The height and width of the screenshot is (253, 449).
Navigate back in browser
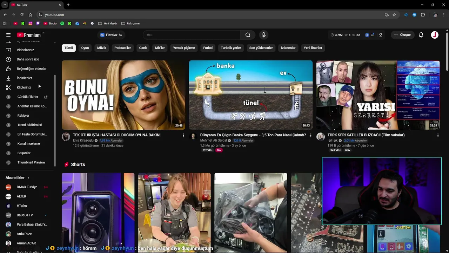[x=5, y=15]
